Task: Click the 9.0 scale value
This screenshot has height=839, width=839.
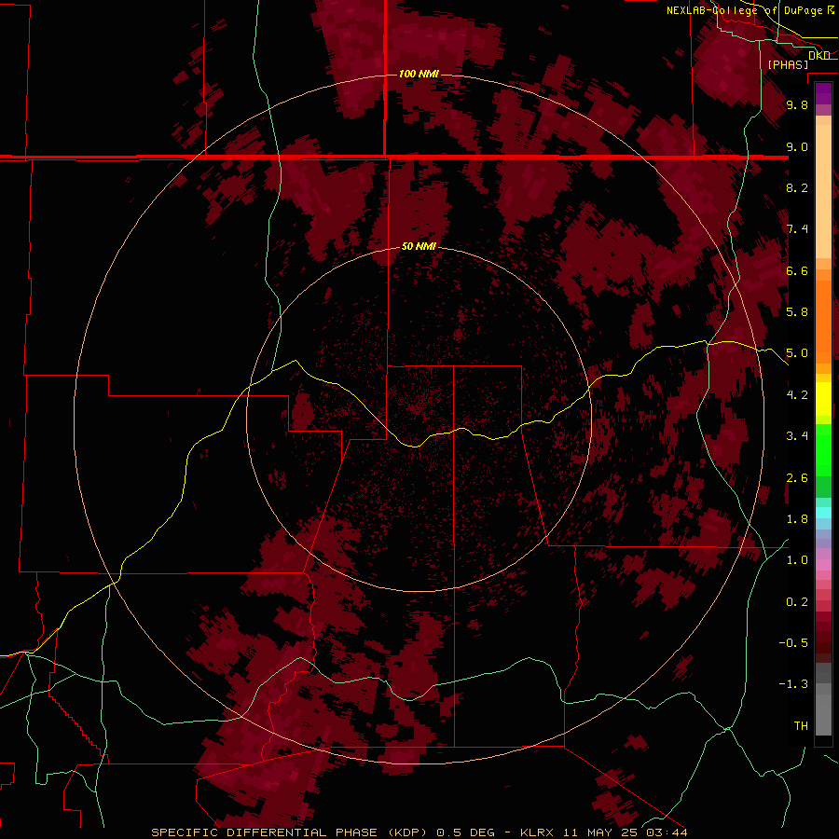Action: [797, 146]
